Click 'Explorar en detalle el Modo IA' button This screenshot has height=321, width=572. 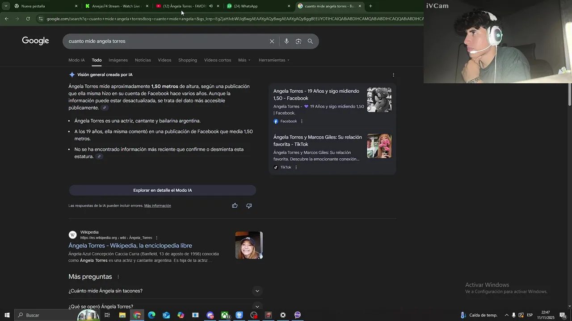[x=162, y=190]
